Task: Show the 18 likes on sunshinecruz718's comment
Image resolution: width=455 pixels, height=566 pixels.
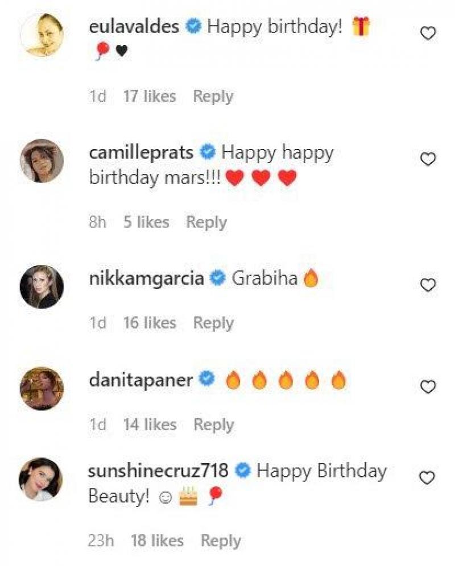Action: click(157, 540)
